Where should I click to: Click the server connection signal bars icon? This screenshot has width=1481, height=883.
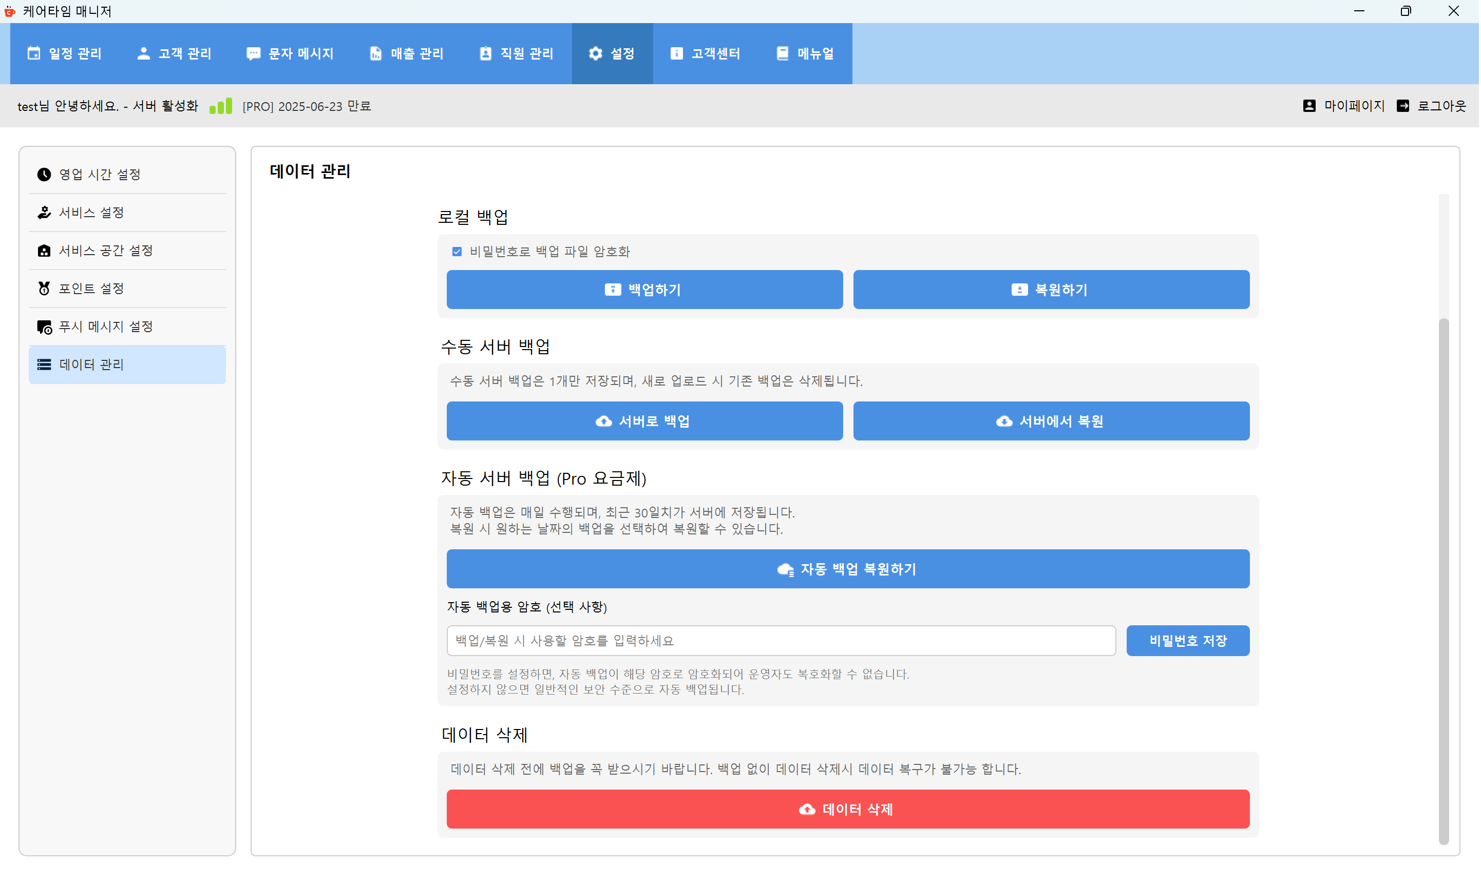(220, 105)
